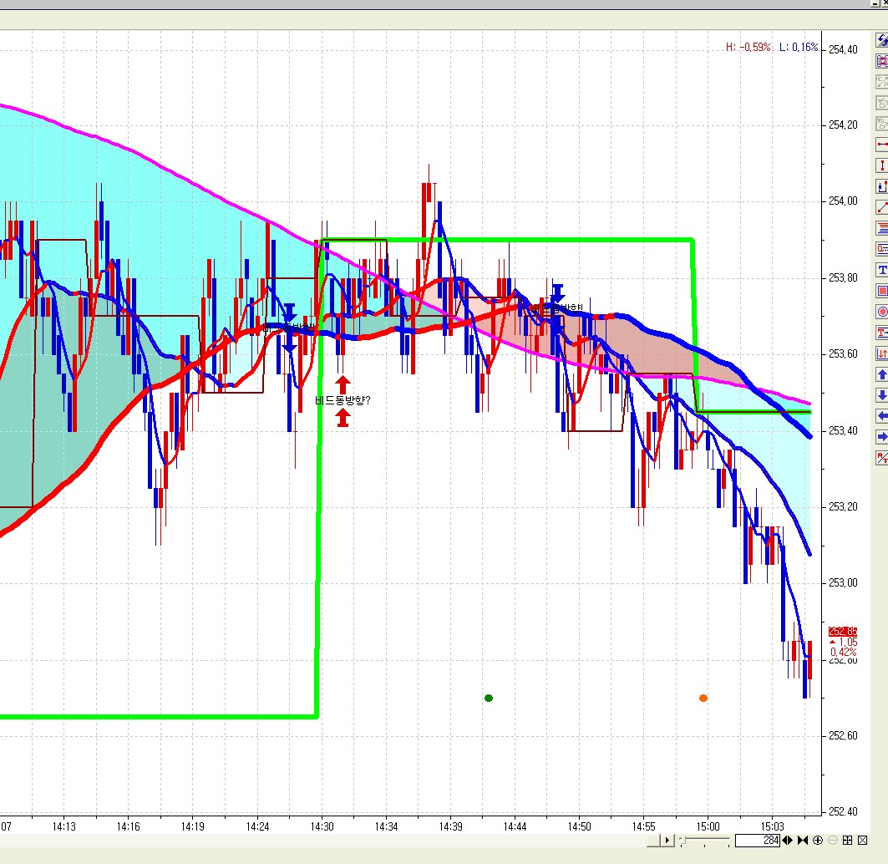Click the grayed checkbox-eraser icon in right toolbar

tap(882, 103)
